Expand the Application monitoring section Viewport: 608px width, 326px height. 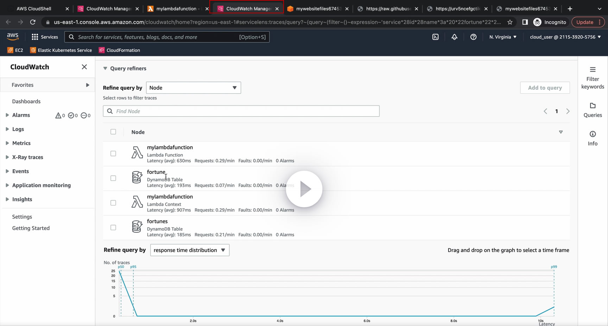(7, 185)
